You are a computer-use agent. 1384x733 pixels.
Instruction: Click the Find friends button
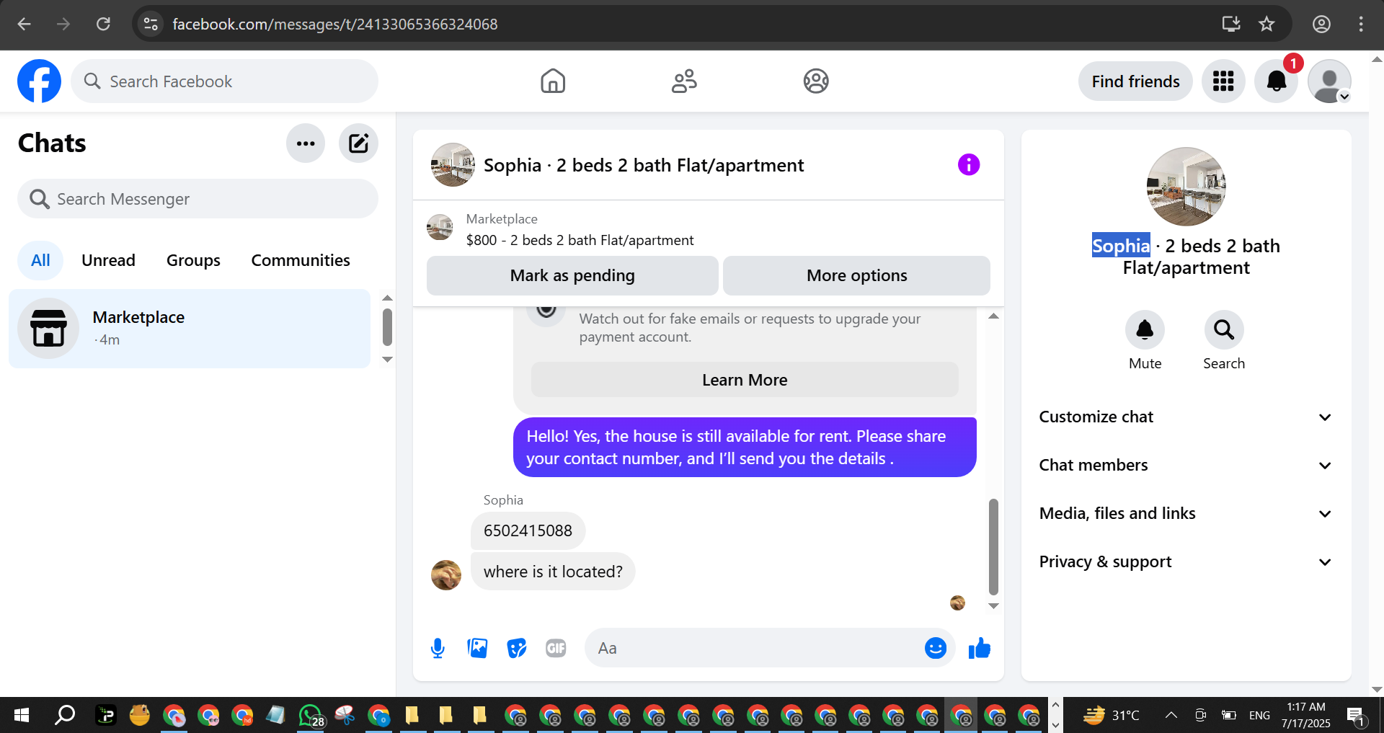1135,81
